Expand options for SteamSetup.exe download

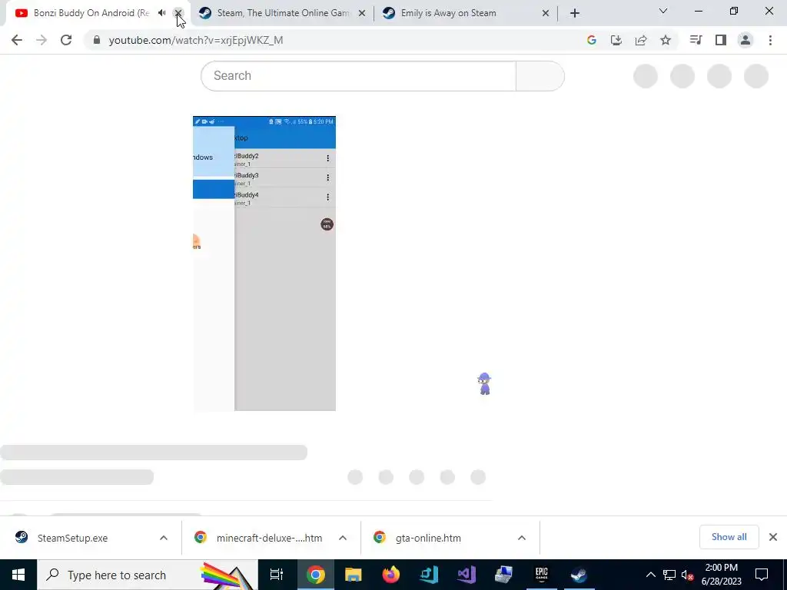point(164,538)
